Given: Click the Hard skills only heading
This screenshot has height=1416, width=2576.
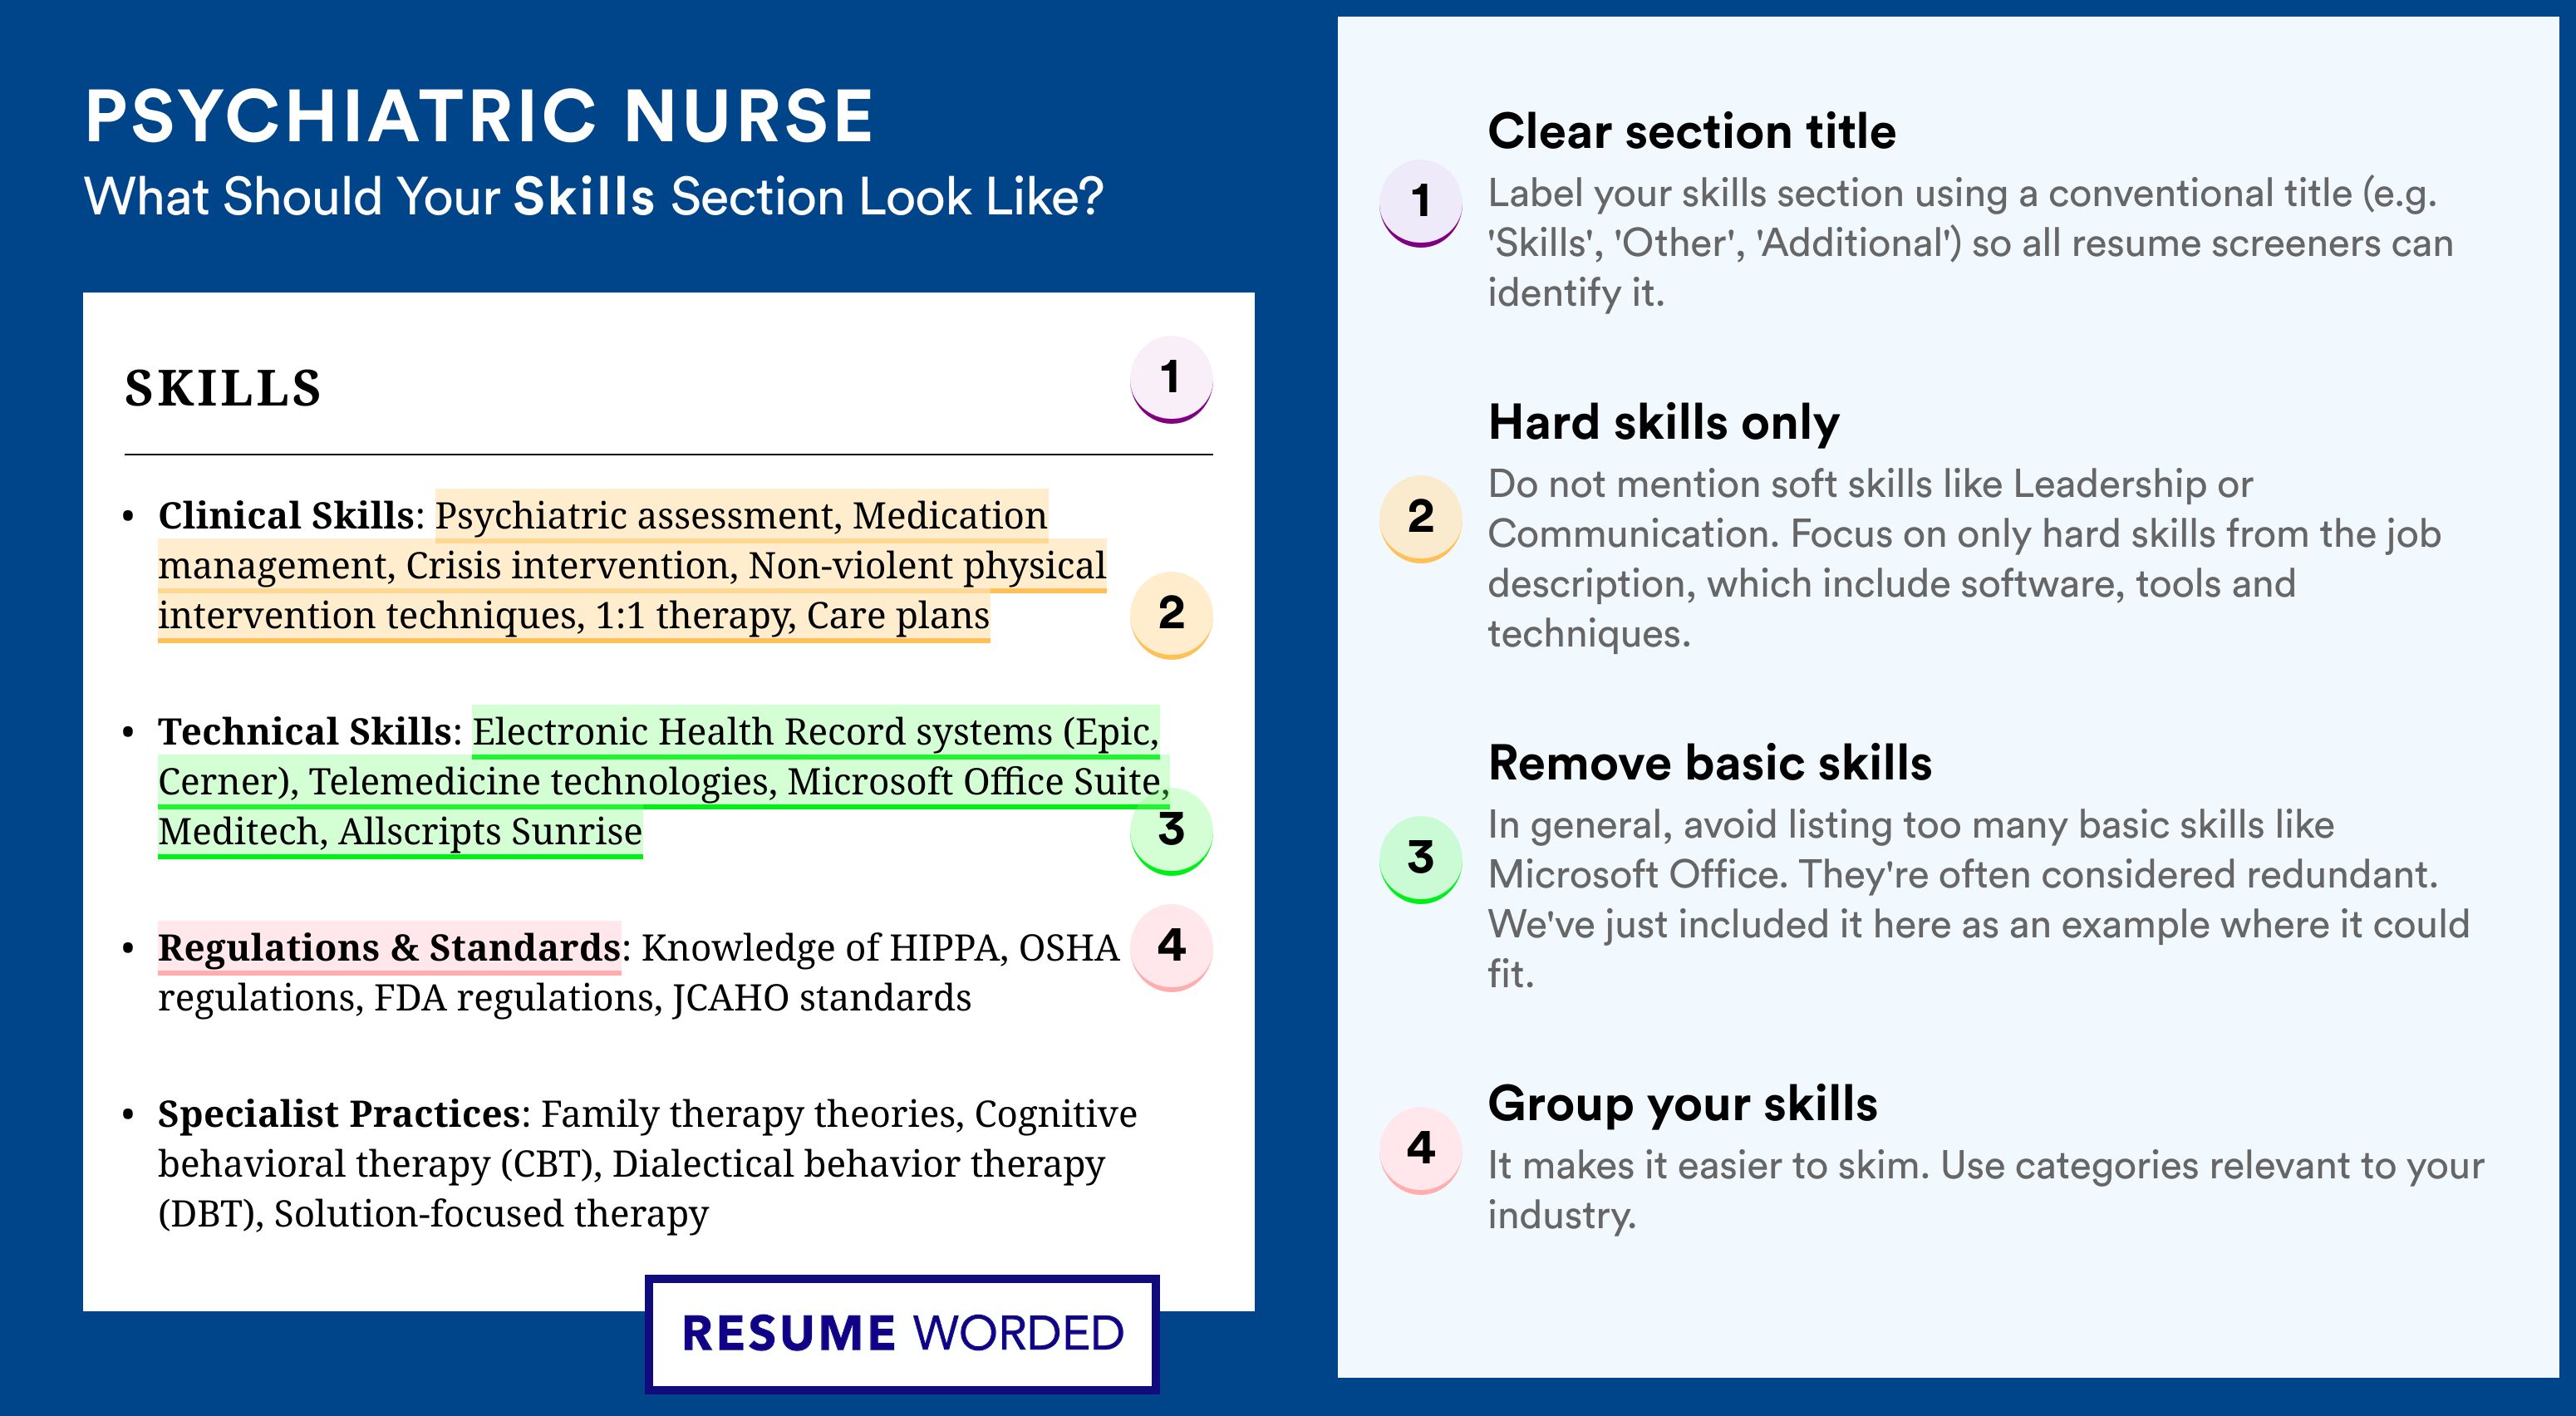Looking at the screenshot, I should click(x=1663, y=422).
